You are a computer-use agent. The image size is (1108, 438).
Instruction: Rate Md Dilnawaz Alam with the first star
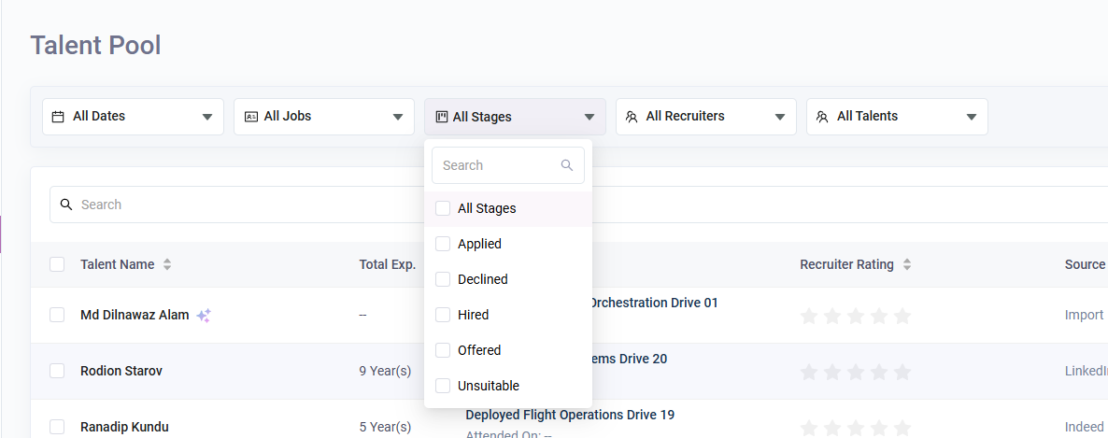coord(809,316)
